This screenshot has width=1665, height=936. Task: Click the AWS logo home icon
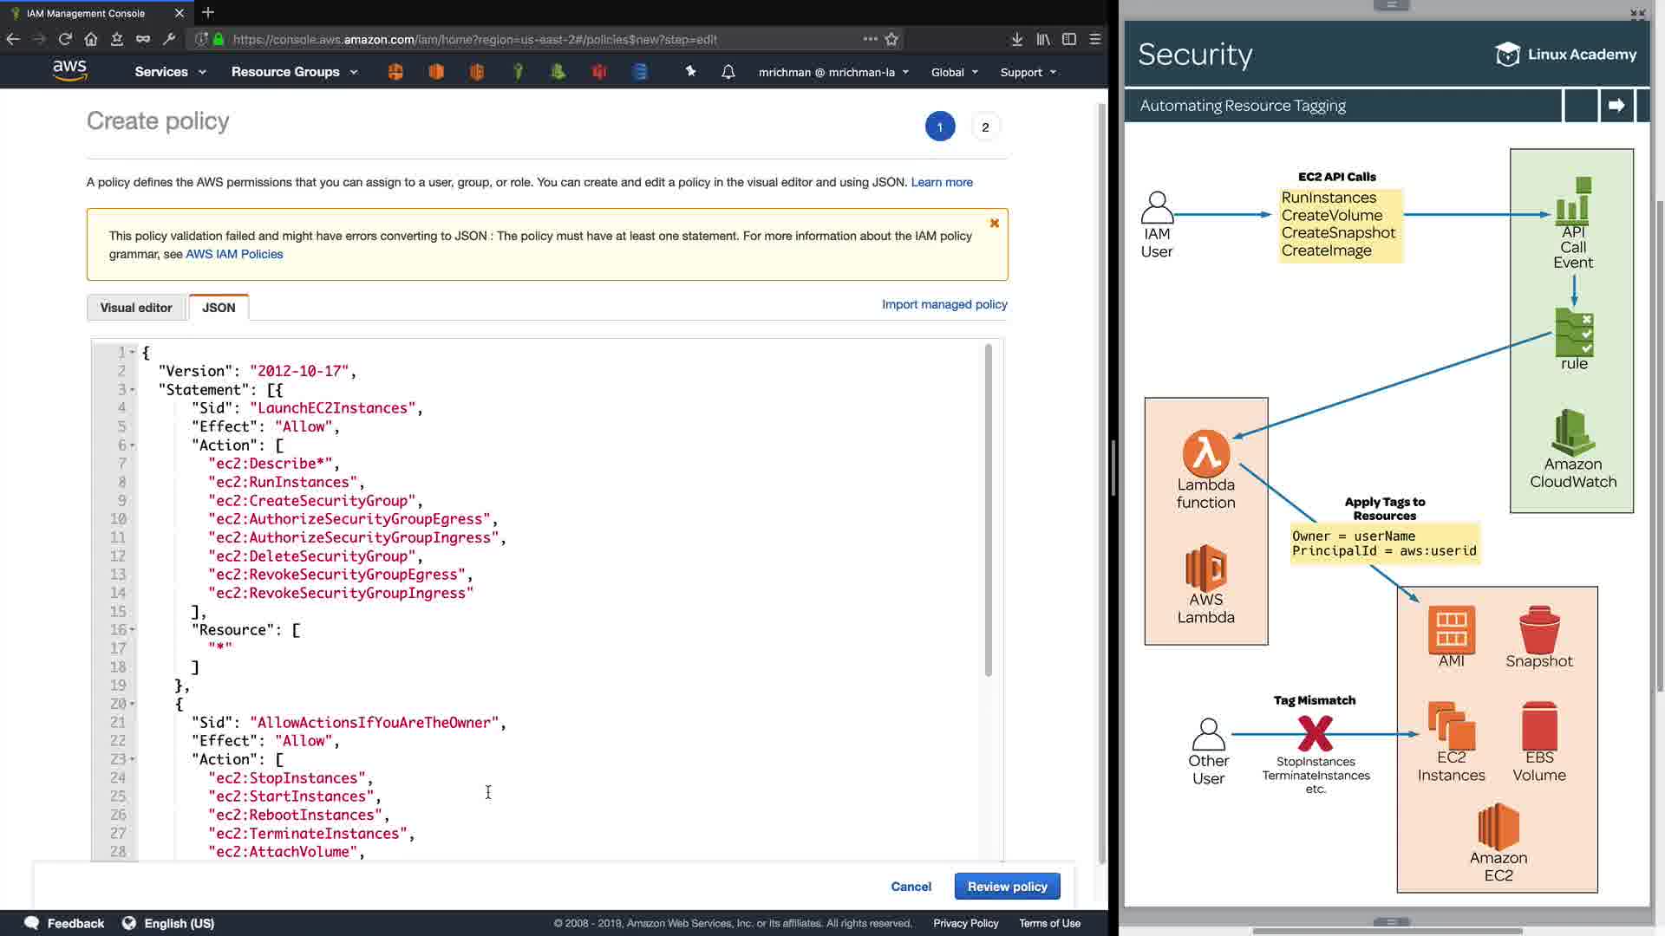[x=69, y=70]
